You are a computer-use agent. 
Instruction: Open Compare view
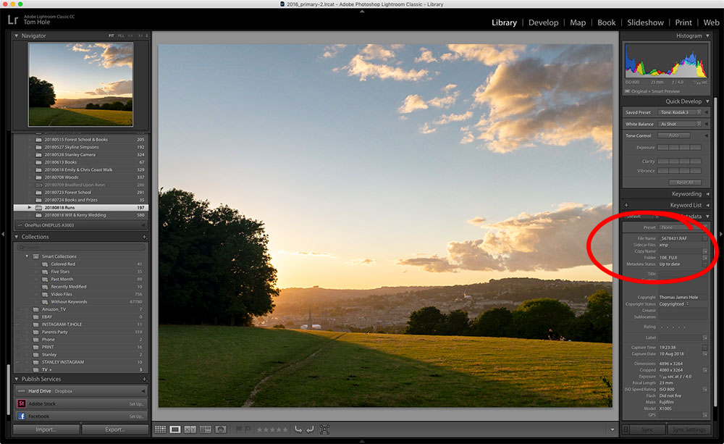(190, 429)
